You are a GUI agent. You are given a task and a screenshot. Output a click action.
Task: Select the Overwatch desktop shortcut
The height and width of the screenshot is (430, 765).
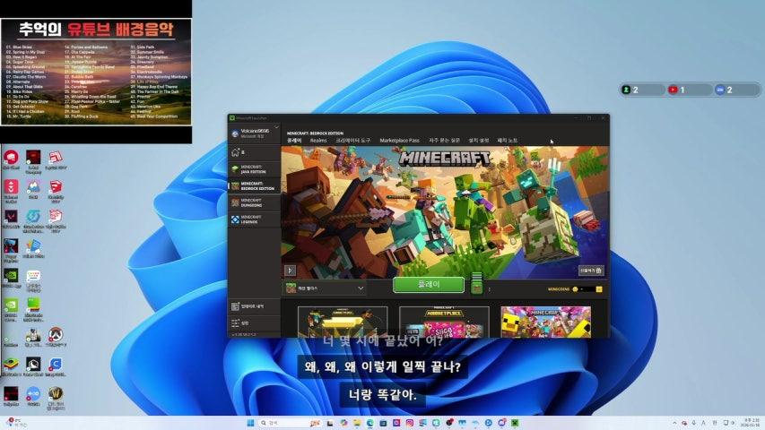pyautogui.click(x=56, y=337)
